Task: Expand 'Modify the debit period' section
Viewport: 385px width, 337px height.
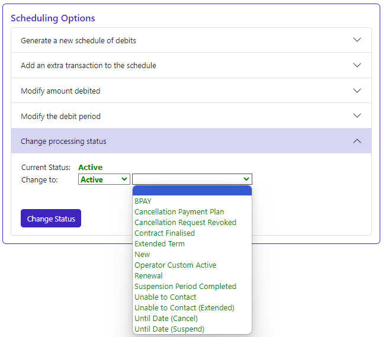Action: pos(191,116)
